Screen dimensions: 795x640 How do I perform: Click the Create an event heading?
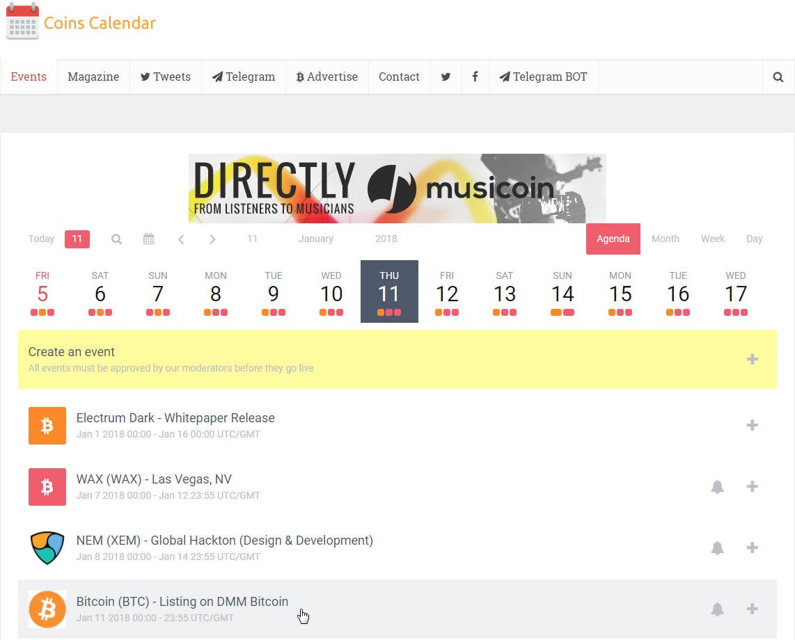[x=72, y=352]
